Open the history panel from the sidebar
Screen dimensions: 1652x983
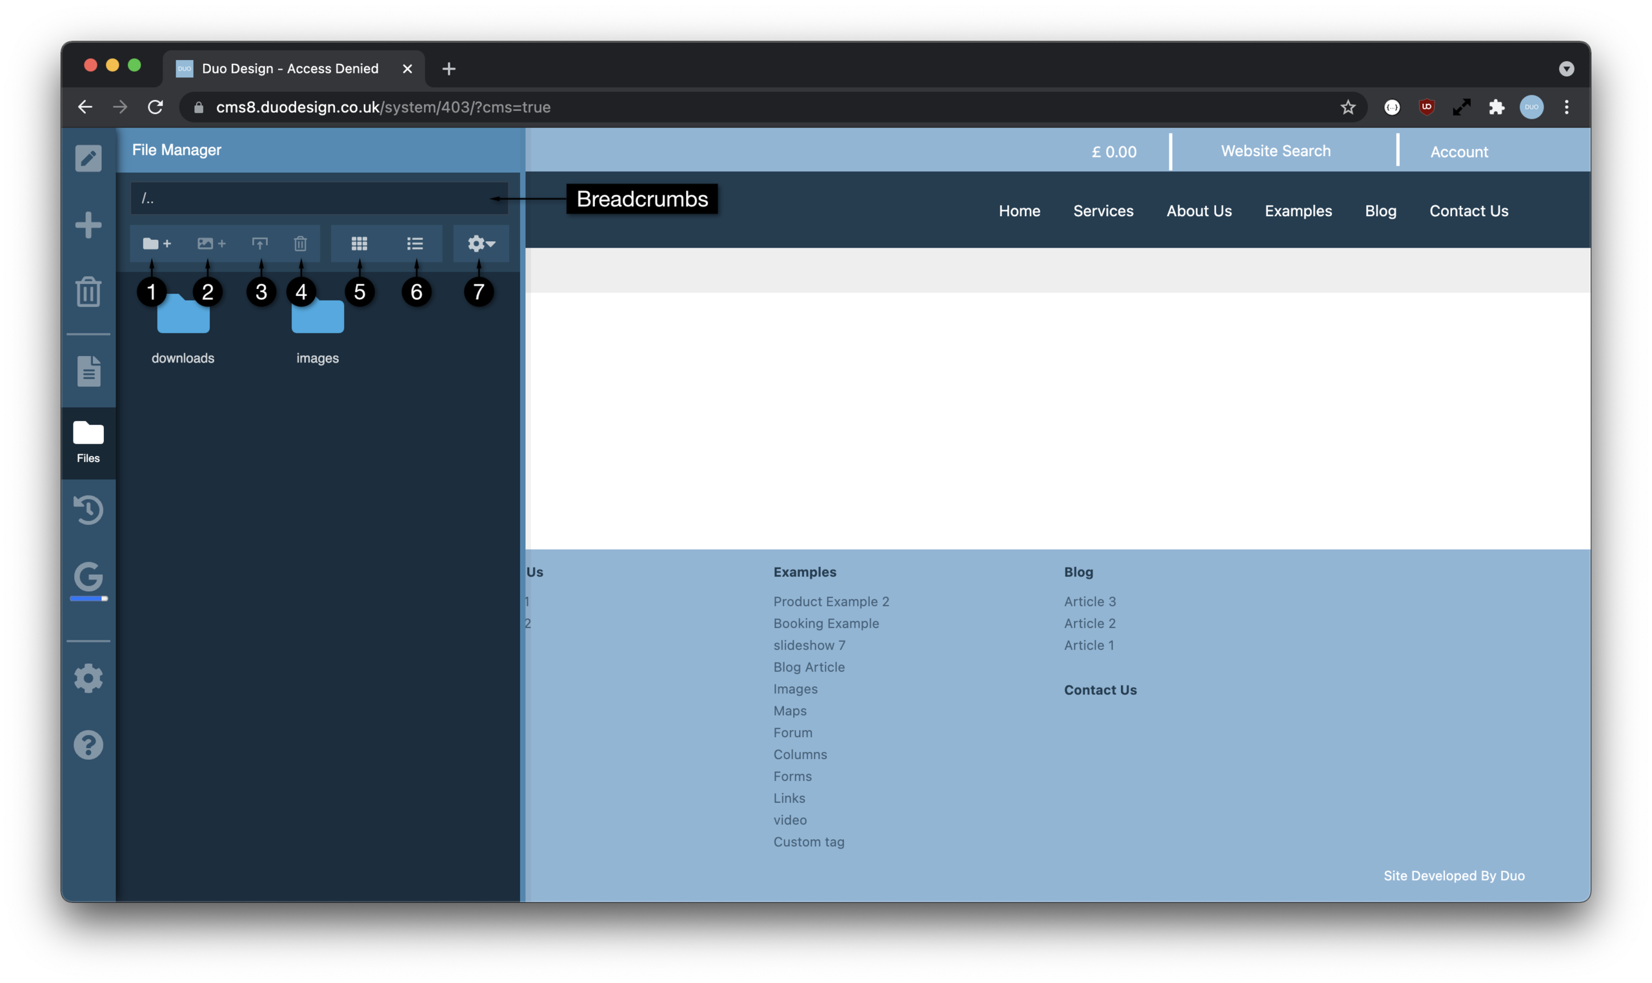[x=88, y=509]
